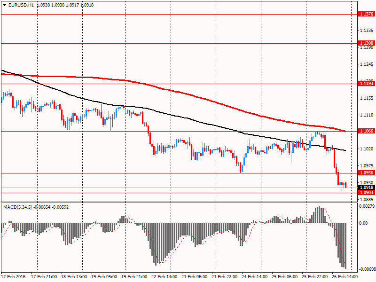Open the chart menu arrow beside EURUSD,H1
This screenshot has width=376, height=282.
click(4, 5)
